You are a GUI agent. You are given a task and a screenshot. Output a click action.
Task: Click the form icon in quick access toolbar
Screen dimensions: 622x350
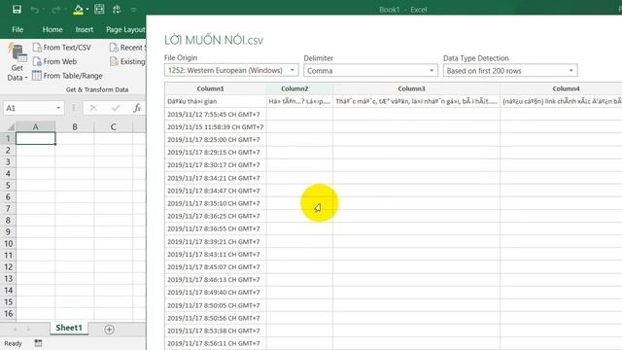click(99, 9)
